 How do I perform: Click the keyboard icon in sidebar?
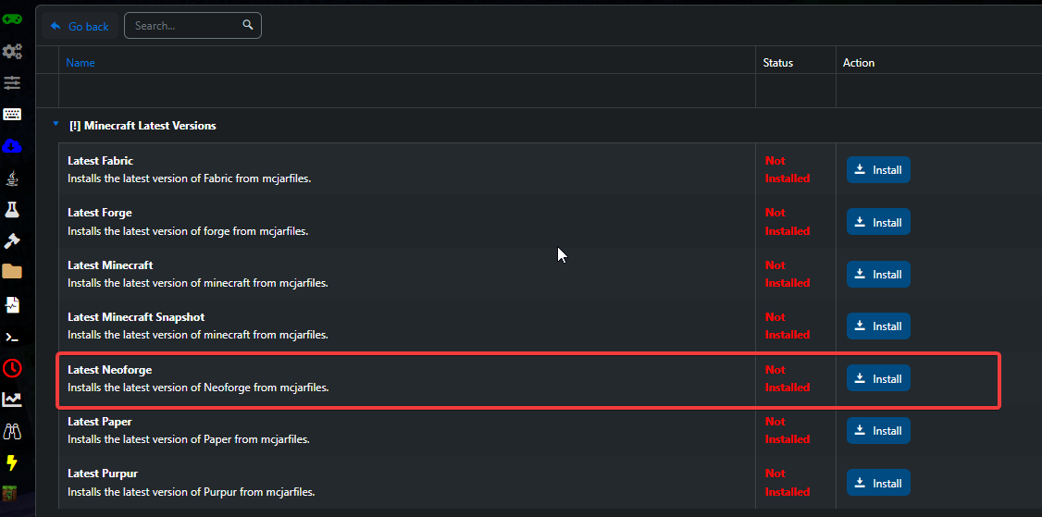[12, 115]
